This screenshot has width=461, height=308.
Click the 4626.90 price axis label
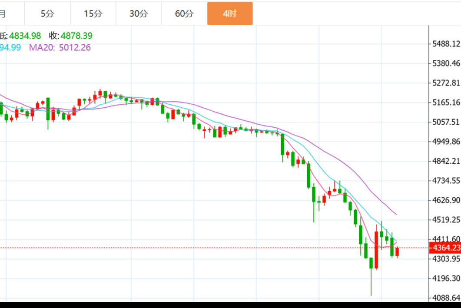click(x=446, y=200)
